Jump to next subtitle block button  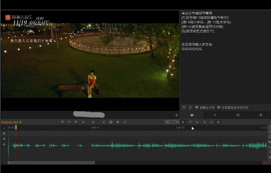[103, 122]
